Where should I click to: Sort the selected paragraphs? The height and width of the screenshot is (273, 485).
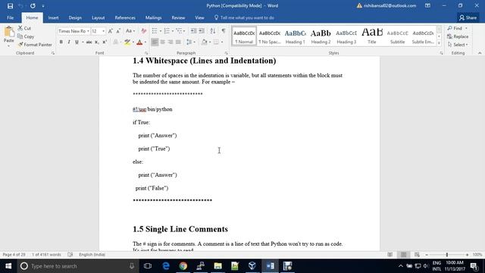point(213,30)
